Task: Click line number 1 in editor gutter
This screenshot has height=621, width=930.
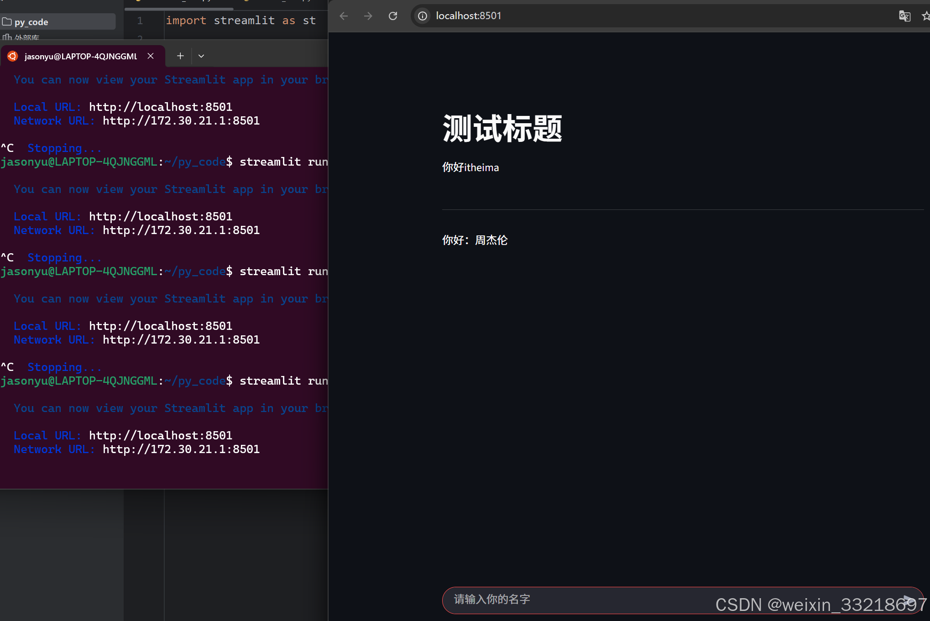Action: coord(140,21)
